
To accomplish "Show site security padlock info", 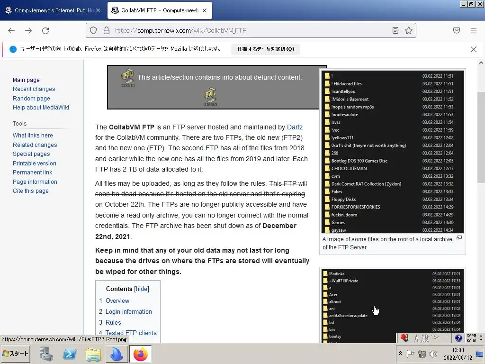I will 107,30.
